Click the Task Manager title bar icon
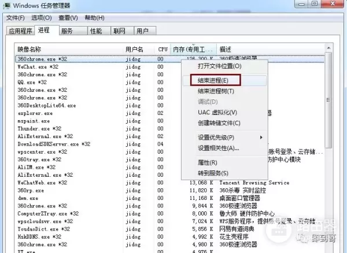Image resolution: width=347 pixels, height=253 pixels. click(x=6, y=5)
